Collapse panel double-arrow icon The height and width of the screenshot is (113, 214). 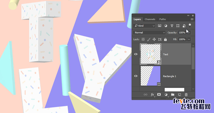click(x=188, y=16)
